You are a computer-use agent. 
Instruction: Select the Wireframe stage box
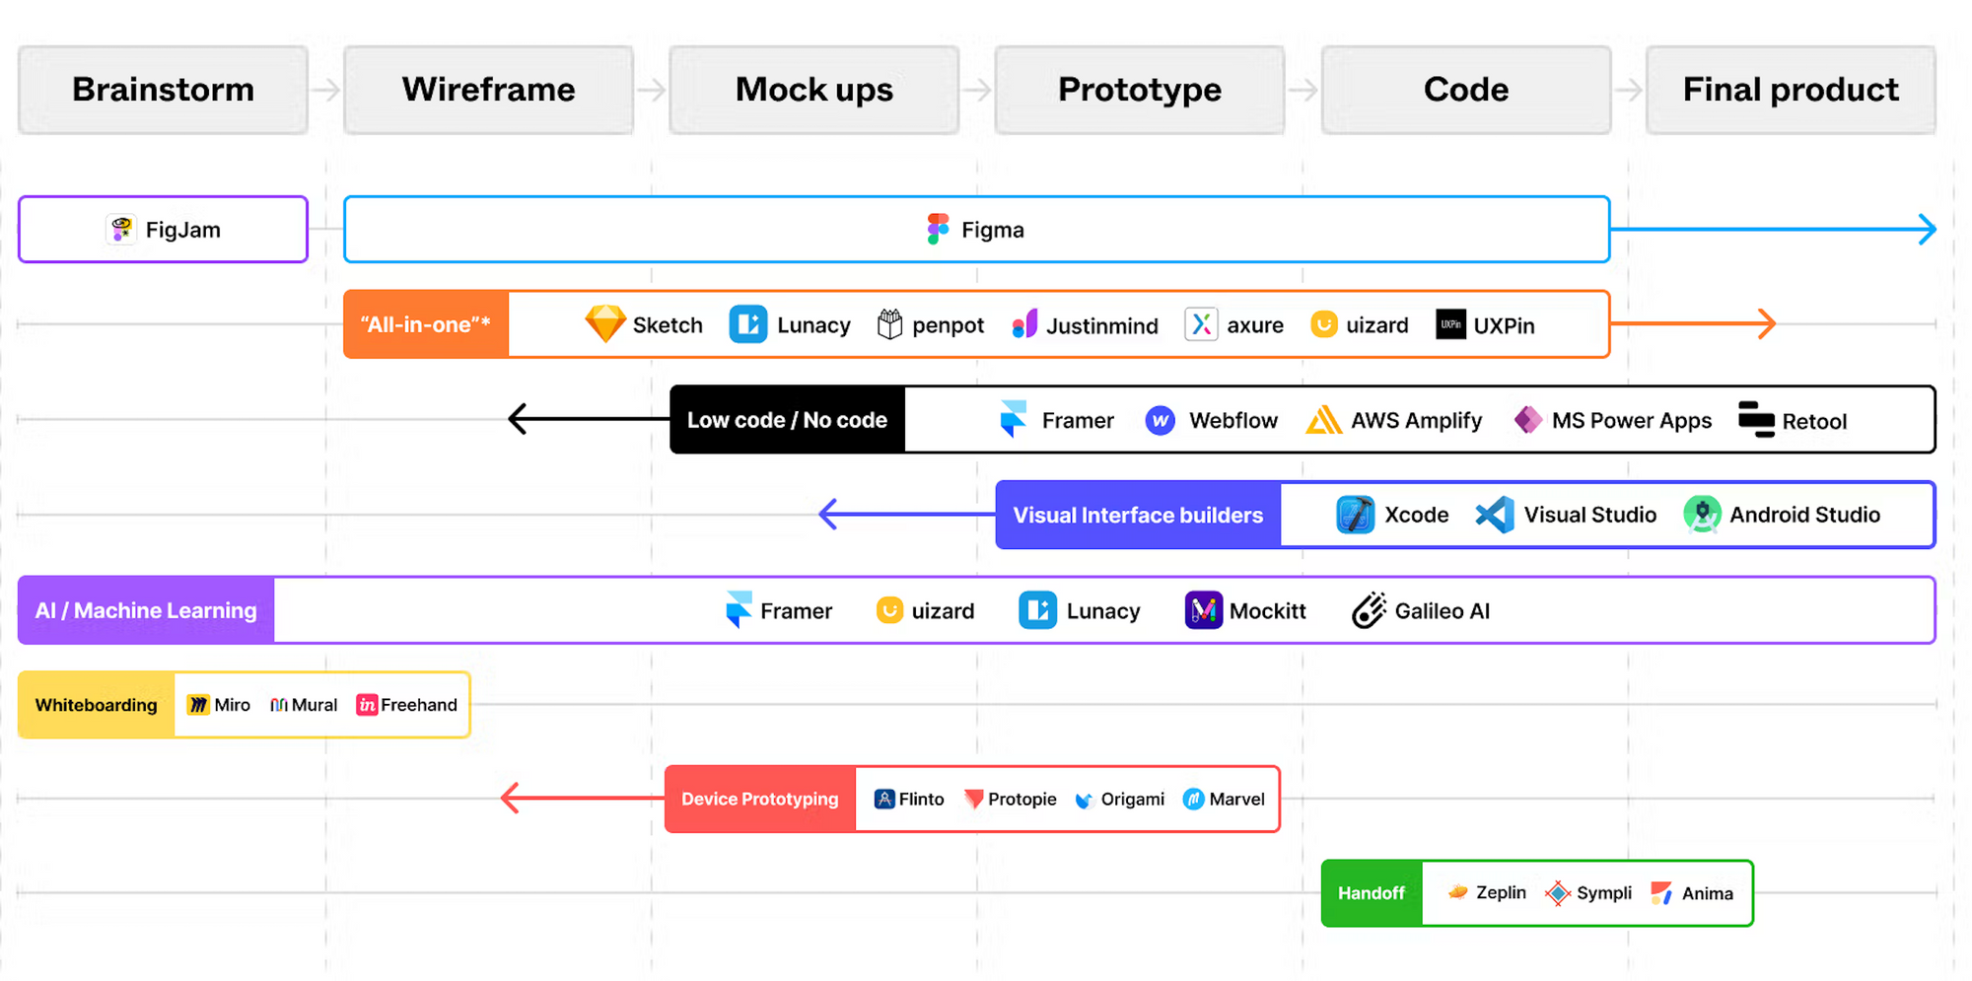pyautogui.click(x=488, y=90)
